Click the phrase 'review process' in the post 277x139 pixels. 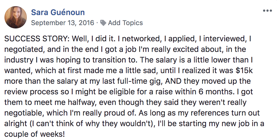[x=31, y=92]
